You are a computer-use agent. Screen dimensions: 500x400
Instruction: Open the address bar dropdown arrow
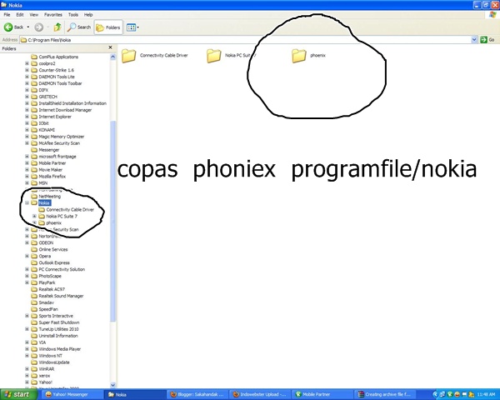(x=474, y=39)
